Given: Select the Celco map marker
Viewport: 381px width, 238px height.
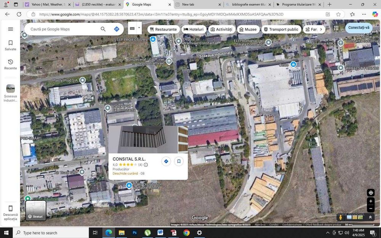Looking at the screenshot, I should 293,64.
